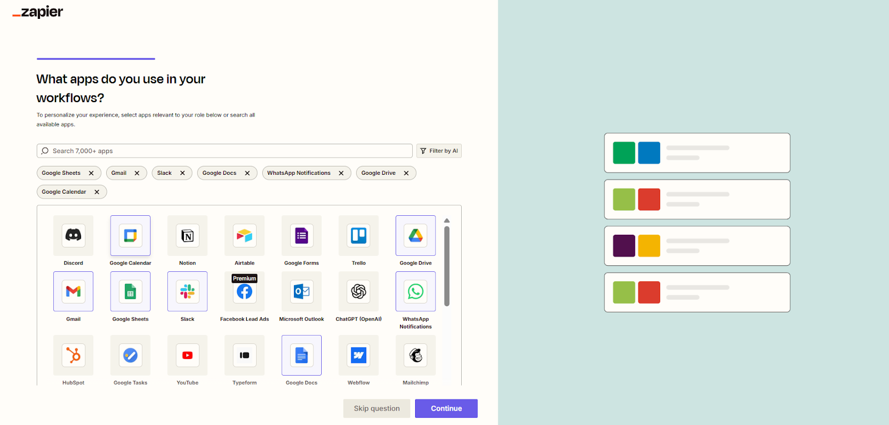The height and width of the screenshot is (425, 889).
Task: Deselect the Google Sheets app tile
Action: pyautogui.click(x=130, y=291)
